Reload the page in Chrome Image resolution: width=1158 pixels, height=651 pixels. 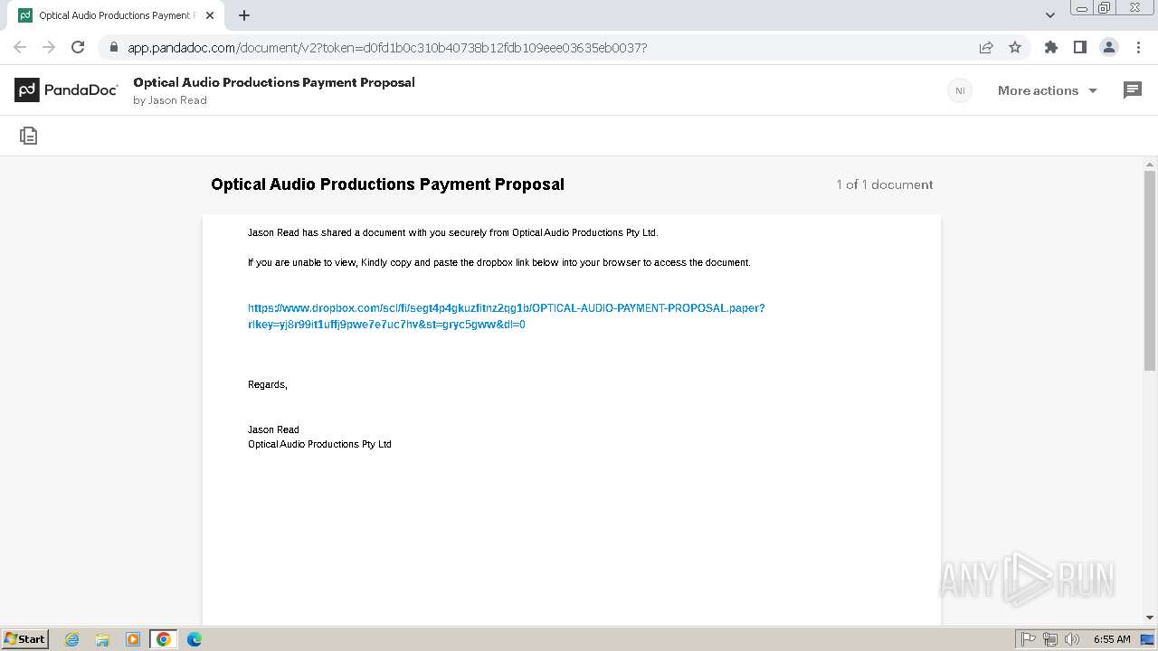tap(78, 47)
